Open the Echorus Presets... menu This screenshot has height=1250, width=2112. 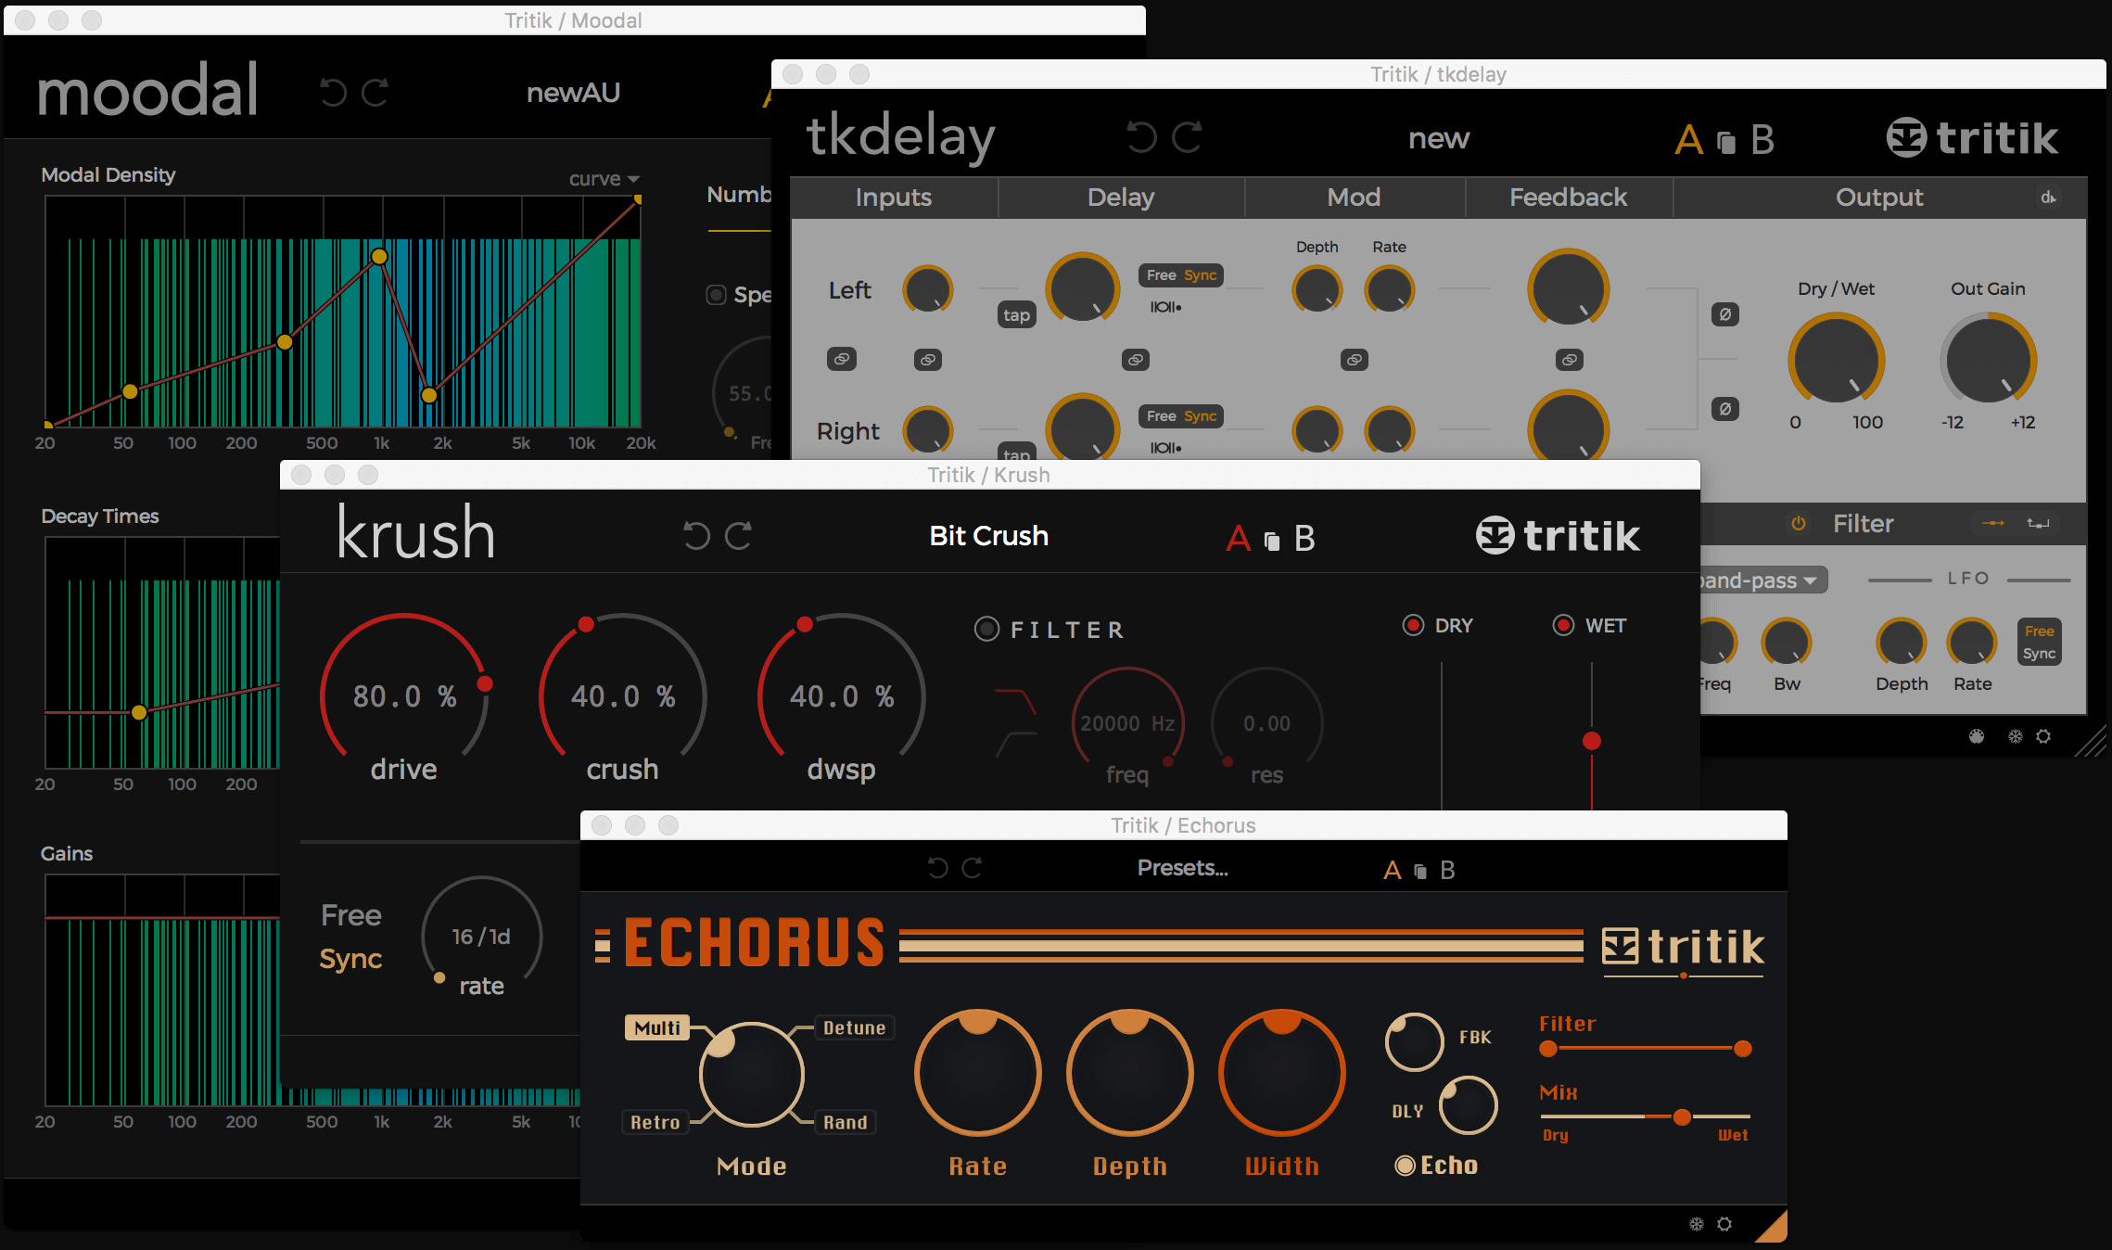(1182, 868)
